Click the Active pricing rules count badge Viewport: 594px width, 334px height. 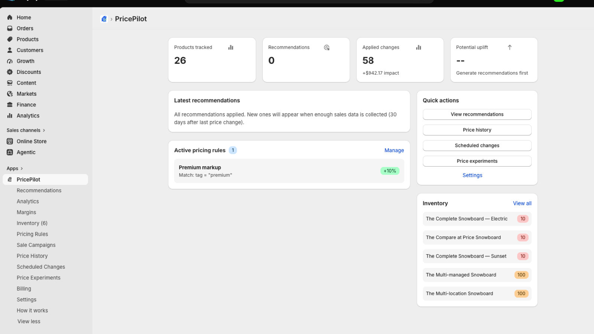click(233, 150)
